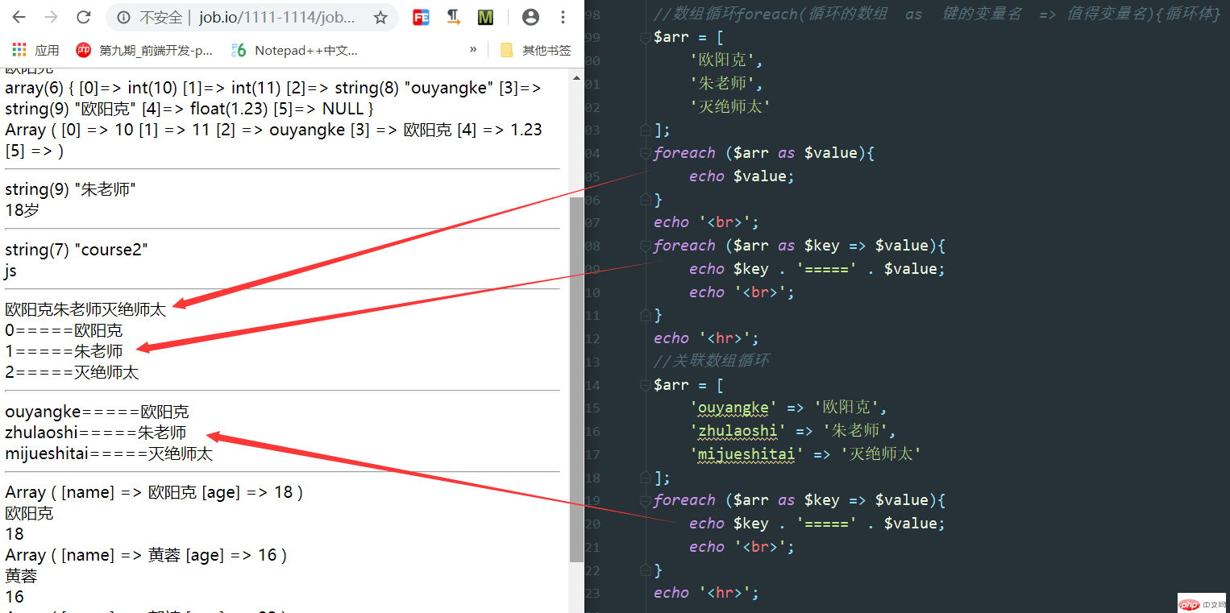Collapse the associative $arr array at line 114
The height and width of the screenshot is (613, 1230).
click(x=646, y=384)
